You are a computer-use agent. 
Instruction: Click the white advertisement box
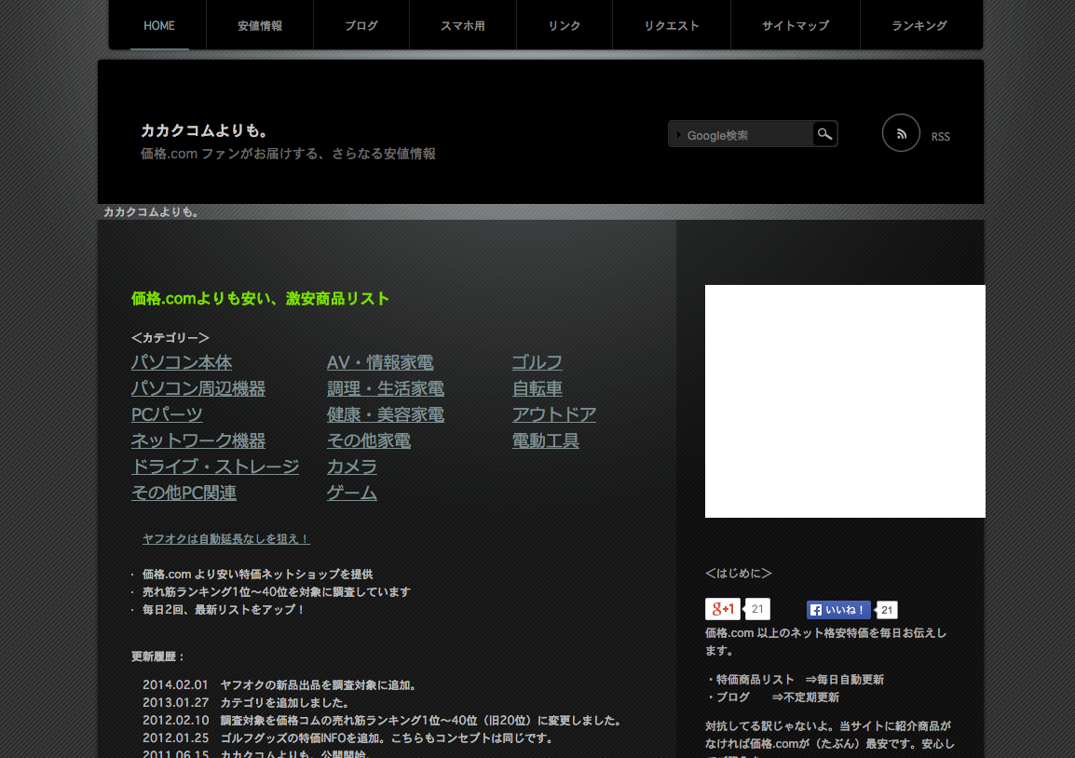(x=845, y=401)
